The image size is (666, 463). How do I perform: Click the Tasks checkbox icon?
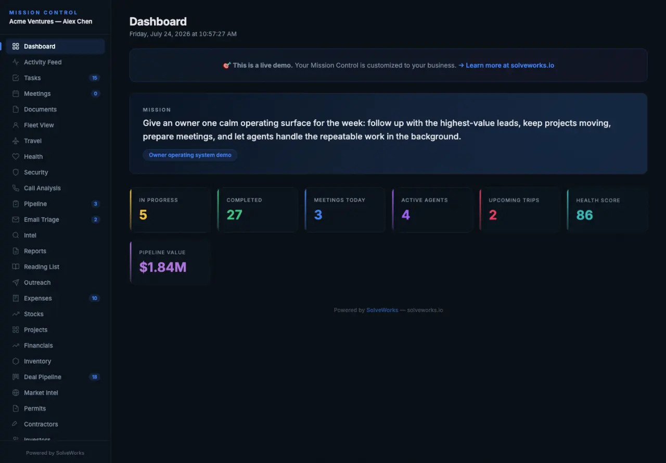point(16,78)
